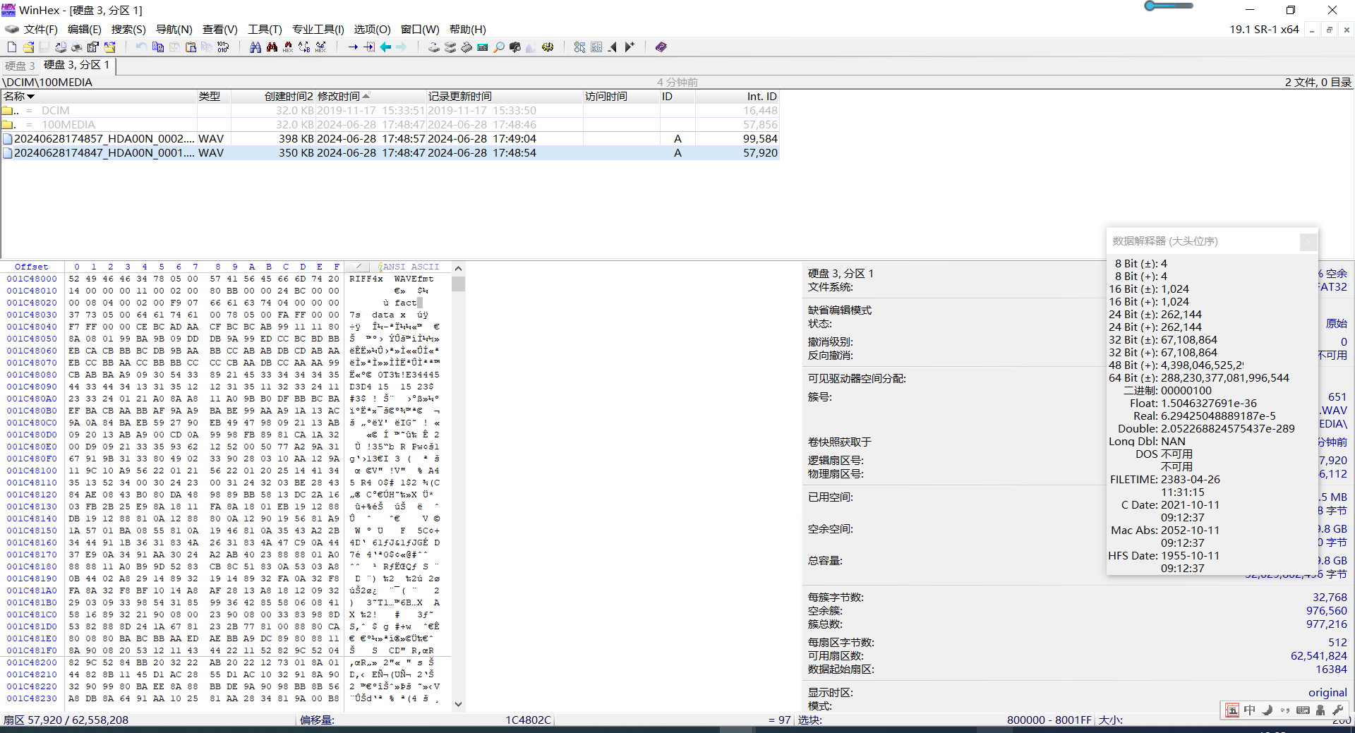The width and height of the screenshot is (1355, 733).
Task: Expand the 名称 column dropdown arrow
Action: coord(31,97)
